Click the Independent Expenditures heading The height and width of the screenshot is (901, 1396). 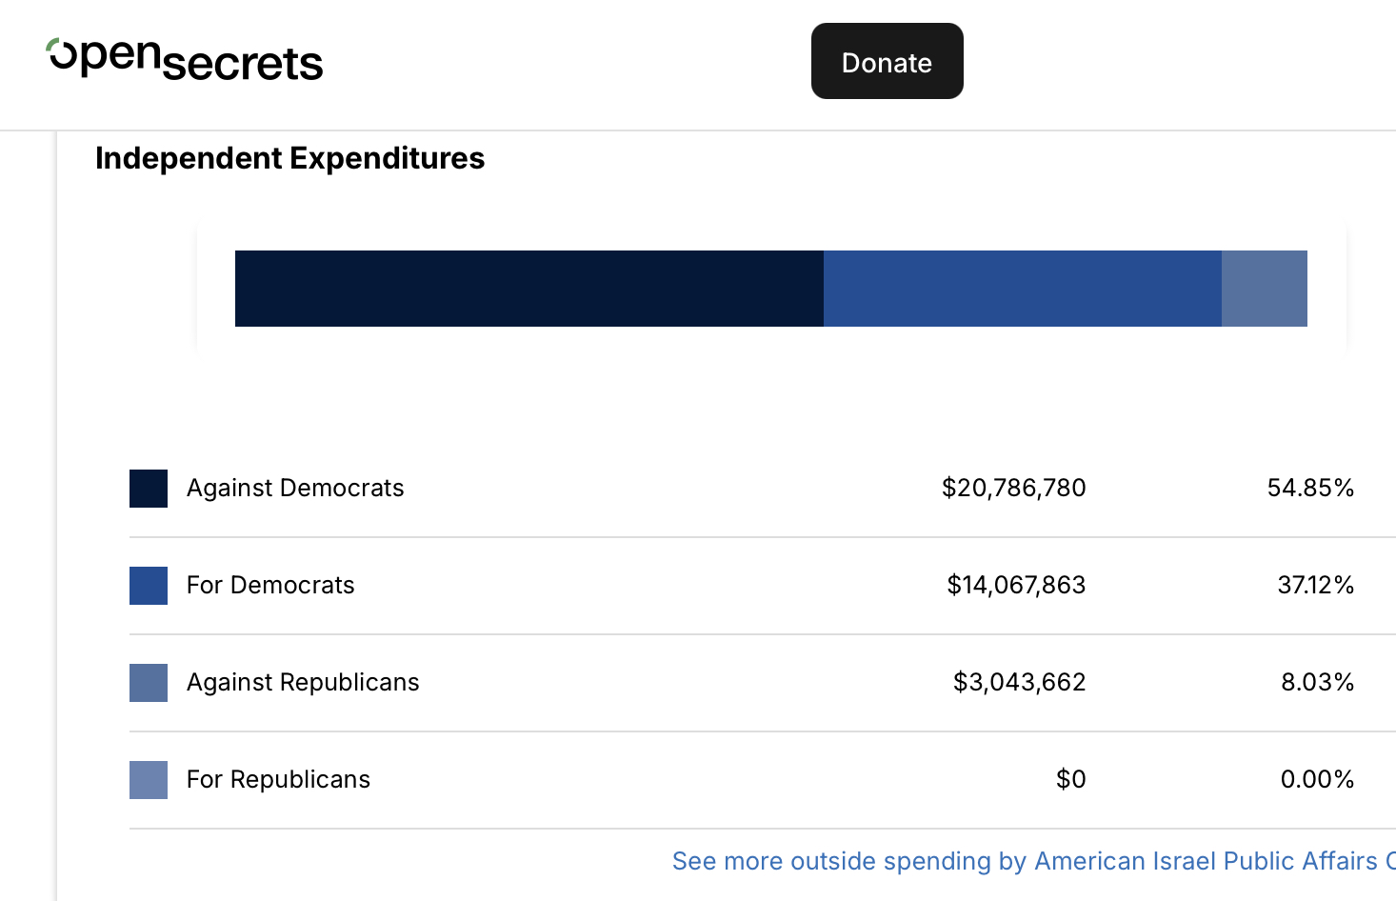pyautogui.click(x=289, y=158)
